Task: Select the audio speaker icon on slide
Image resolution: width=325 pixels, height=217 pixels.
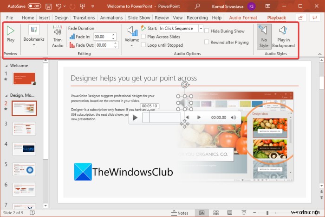Action: tap(184, 102)
